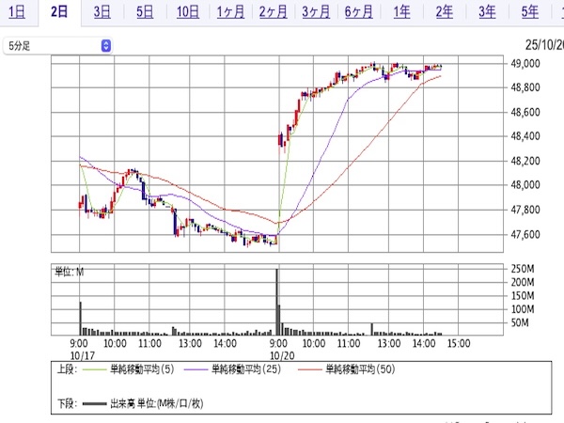Viewport: 564px width, 423px height.
Task: Click the tallest volume bar at 10/20 open
Action: [x=277, y=301]
